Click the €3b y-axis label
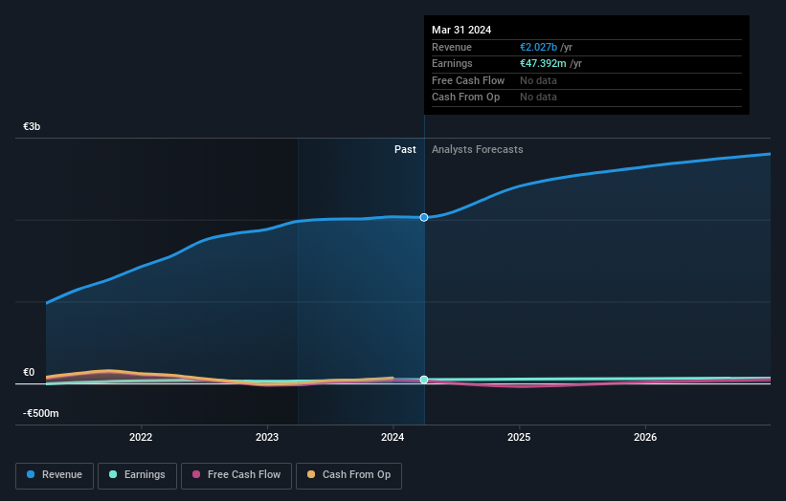This screenshot has height=501, width=786. click(x=32, y=126)
